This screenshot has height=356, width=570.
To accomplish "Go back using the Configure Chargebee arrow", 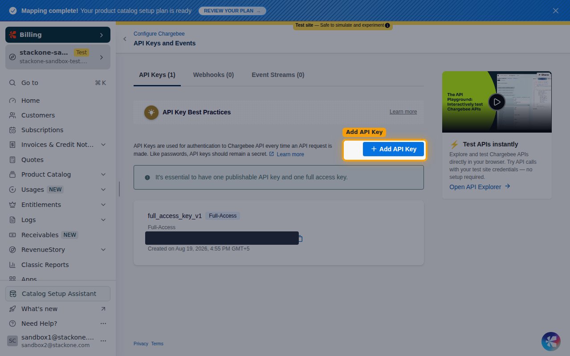I will tap(125, 39).
